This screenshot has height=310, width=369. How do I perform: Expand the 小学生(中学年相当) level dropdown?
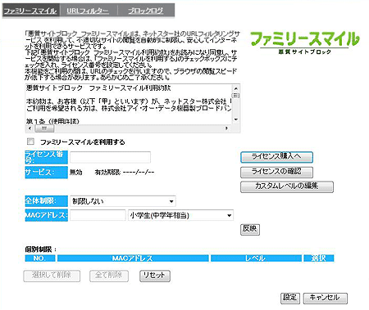(180, 215)
